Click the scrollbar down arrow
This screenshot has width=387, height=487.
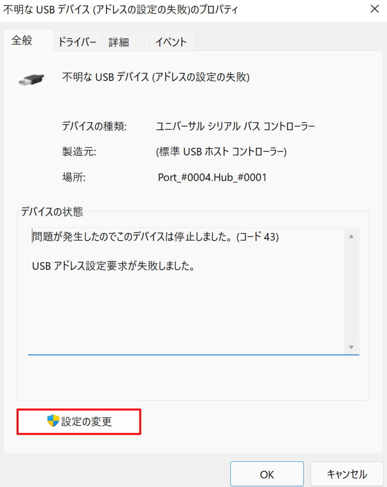coord(351,347)
